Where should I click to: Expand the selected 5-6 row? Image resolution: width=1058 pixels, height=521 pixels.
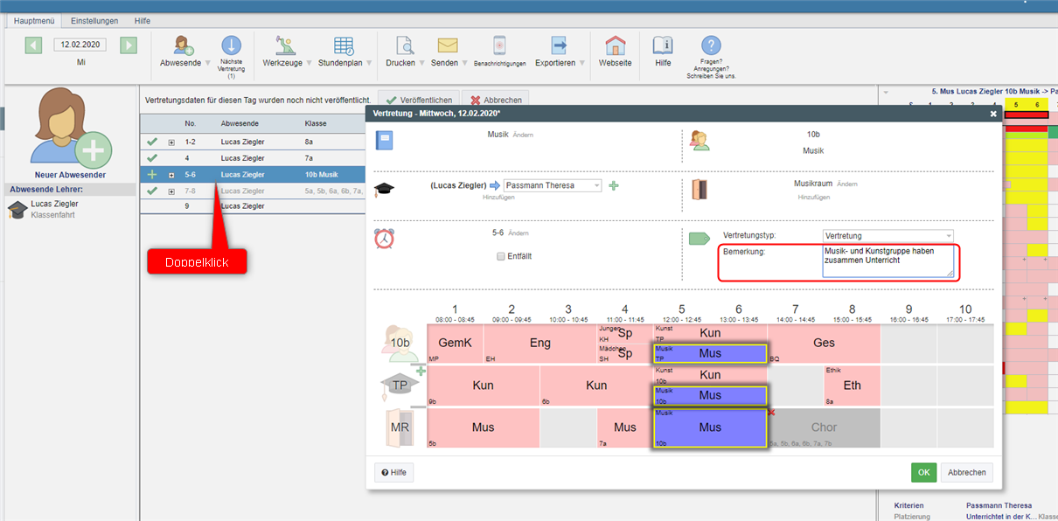click(x=171, y=175)
